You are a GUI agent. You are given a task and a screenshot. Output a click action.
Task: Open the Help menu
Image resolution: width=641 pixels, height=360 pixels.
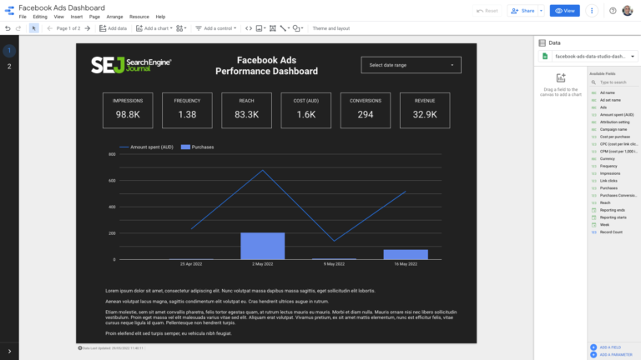coord(160,17)
